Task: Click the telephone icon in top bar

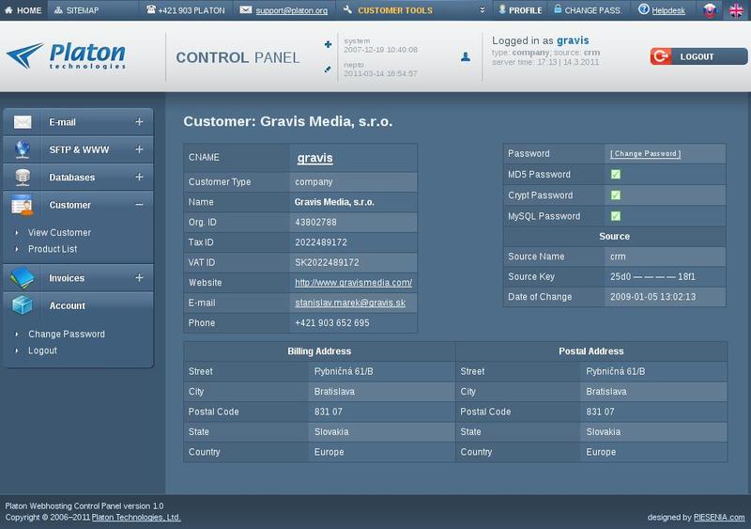Action: [151, 9]
